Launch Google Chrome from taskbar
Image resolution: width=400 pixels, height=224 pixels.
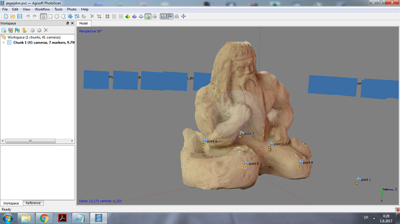click(44, 218)
